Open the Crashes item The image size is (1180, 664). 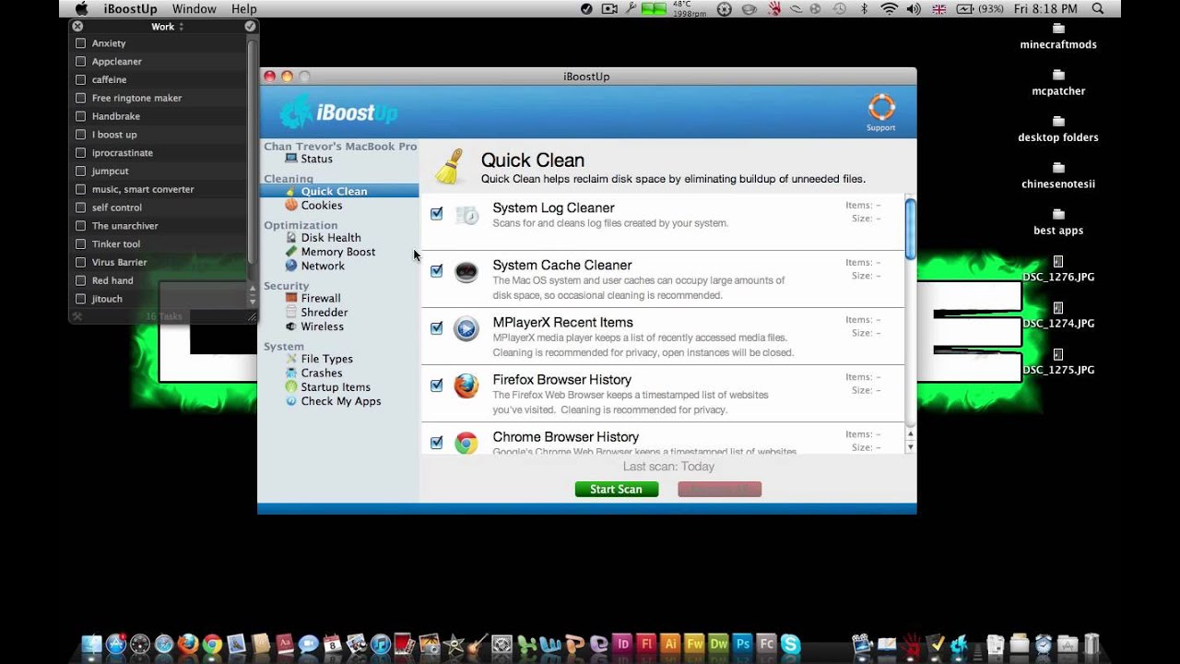(322, 373)
